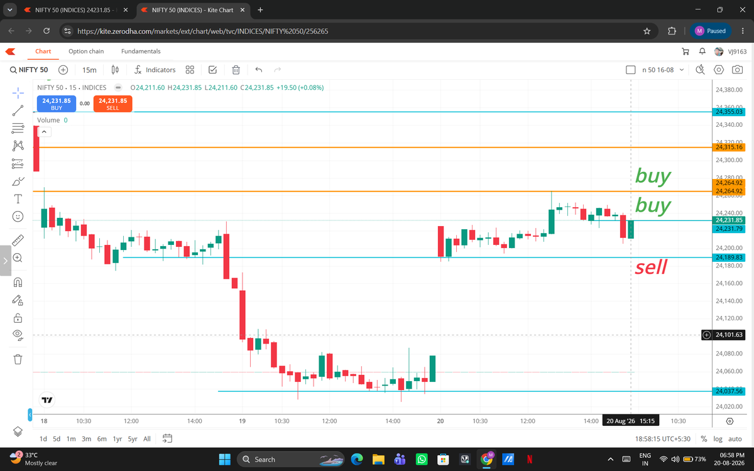Viewport: 754px width, 471px height.
Task: Open the object tree layers panel
Action: click(x=18, y=431)
